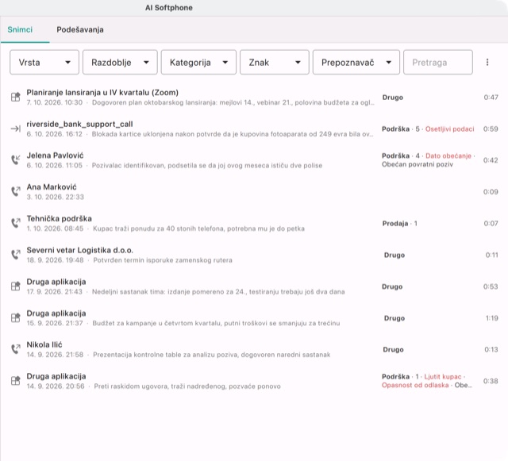
Task: Click the Ljutit kupac red tag
Action: click(x=443, y=377)
